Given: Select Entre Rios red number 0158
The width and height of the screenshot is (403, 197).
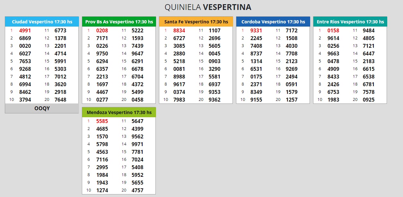Looking at the screenshot, I should [x=333, y=31].
